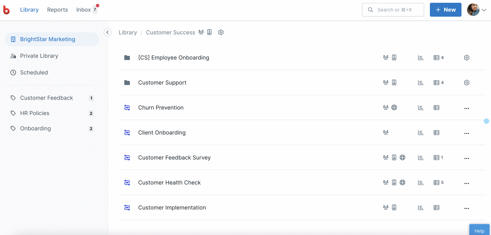Open more options for Churn Prevention
Screen dimensions: 491x235
pyautogui.click(x=467, y=108)
